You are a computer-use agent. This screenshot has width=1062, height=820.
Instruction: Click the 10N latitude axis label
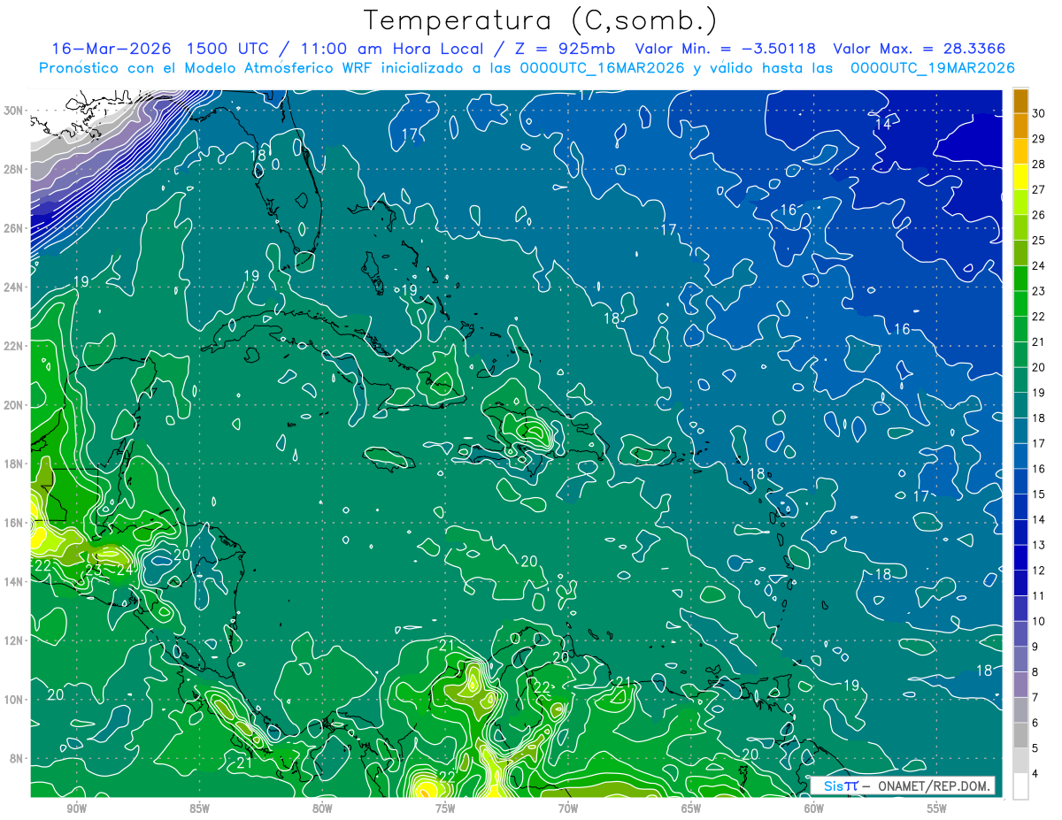click(14, 700)
